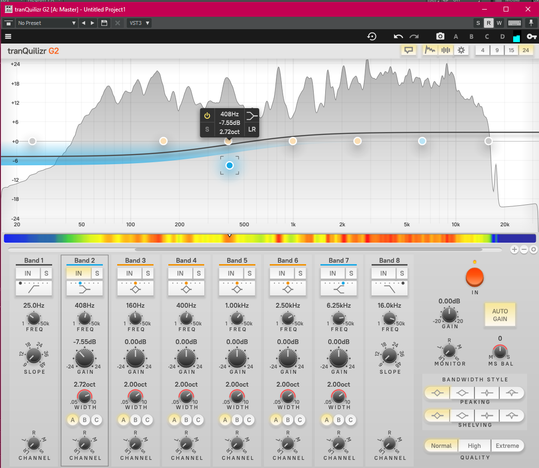Toggle AUTO GAIN button
Viewport: 539px width, 468px height.
pyautogui.click(x=500, y=315)
